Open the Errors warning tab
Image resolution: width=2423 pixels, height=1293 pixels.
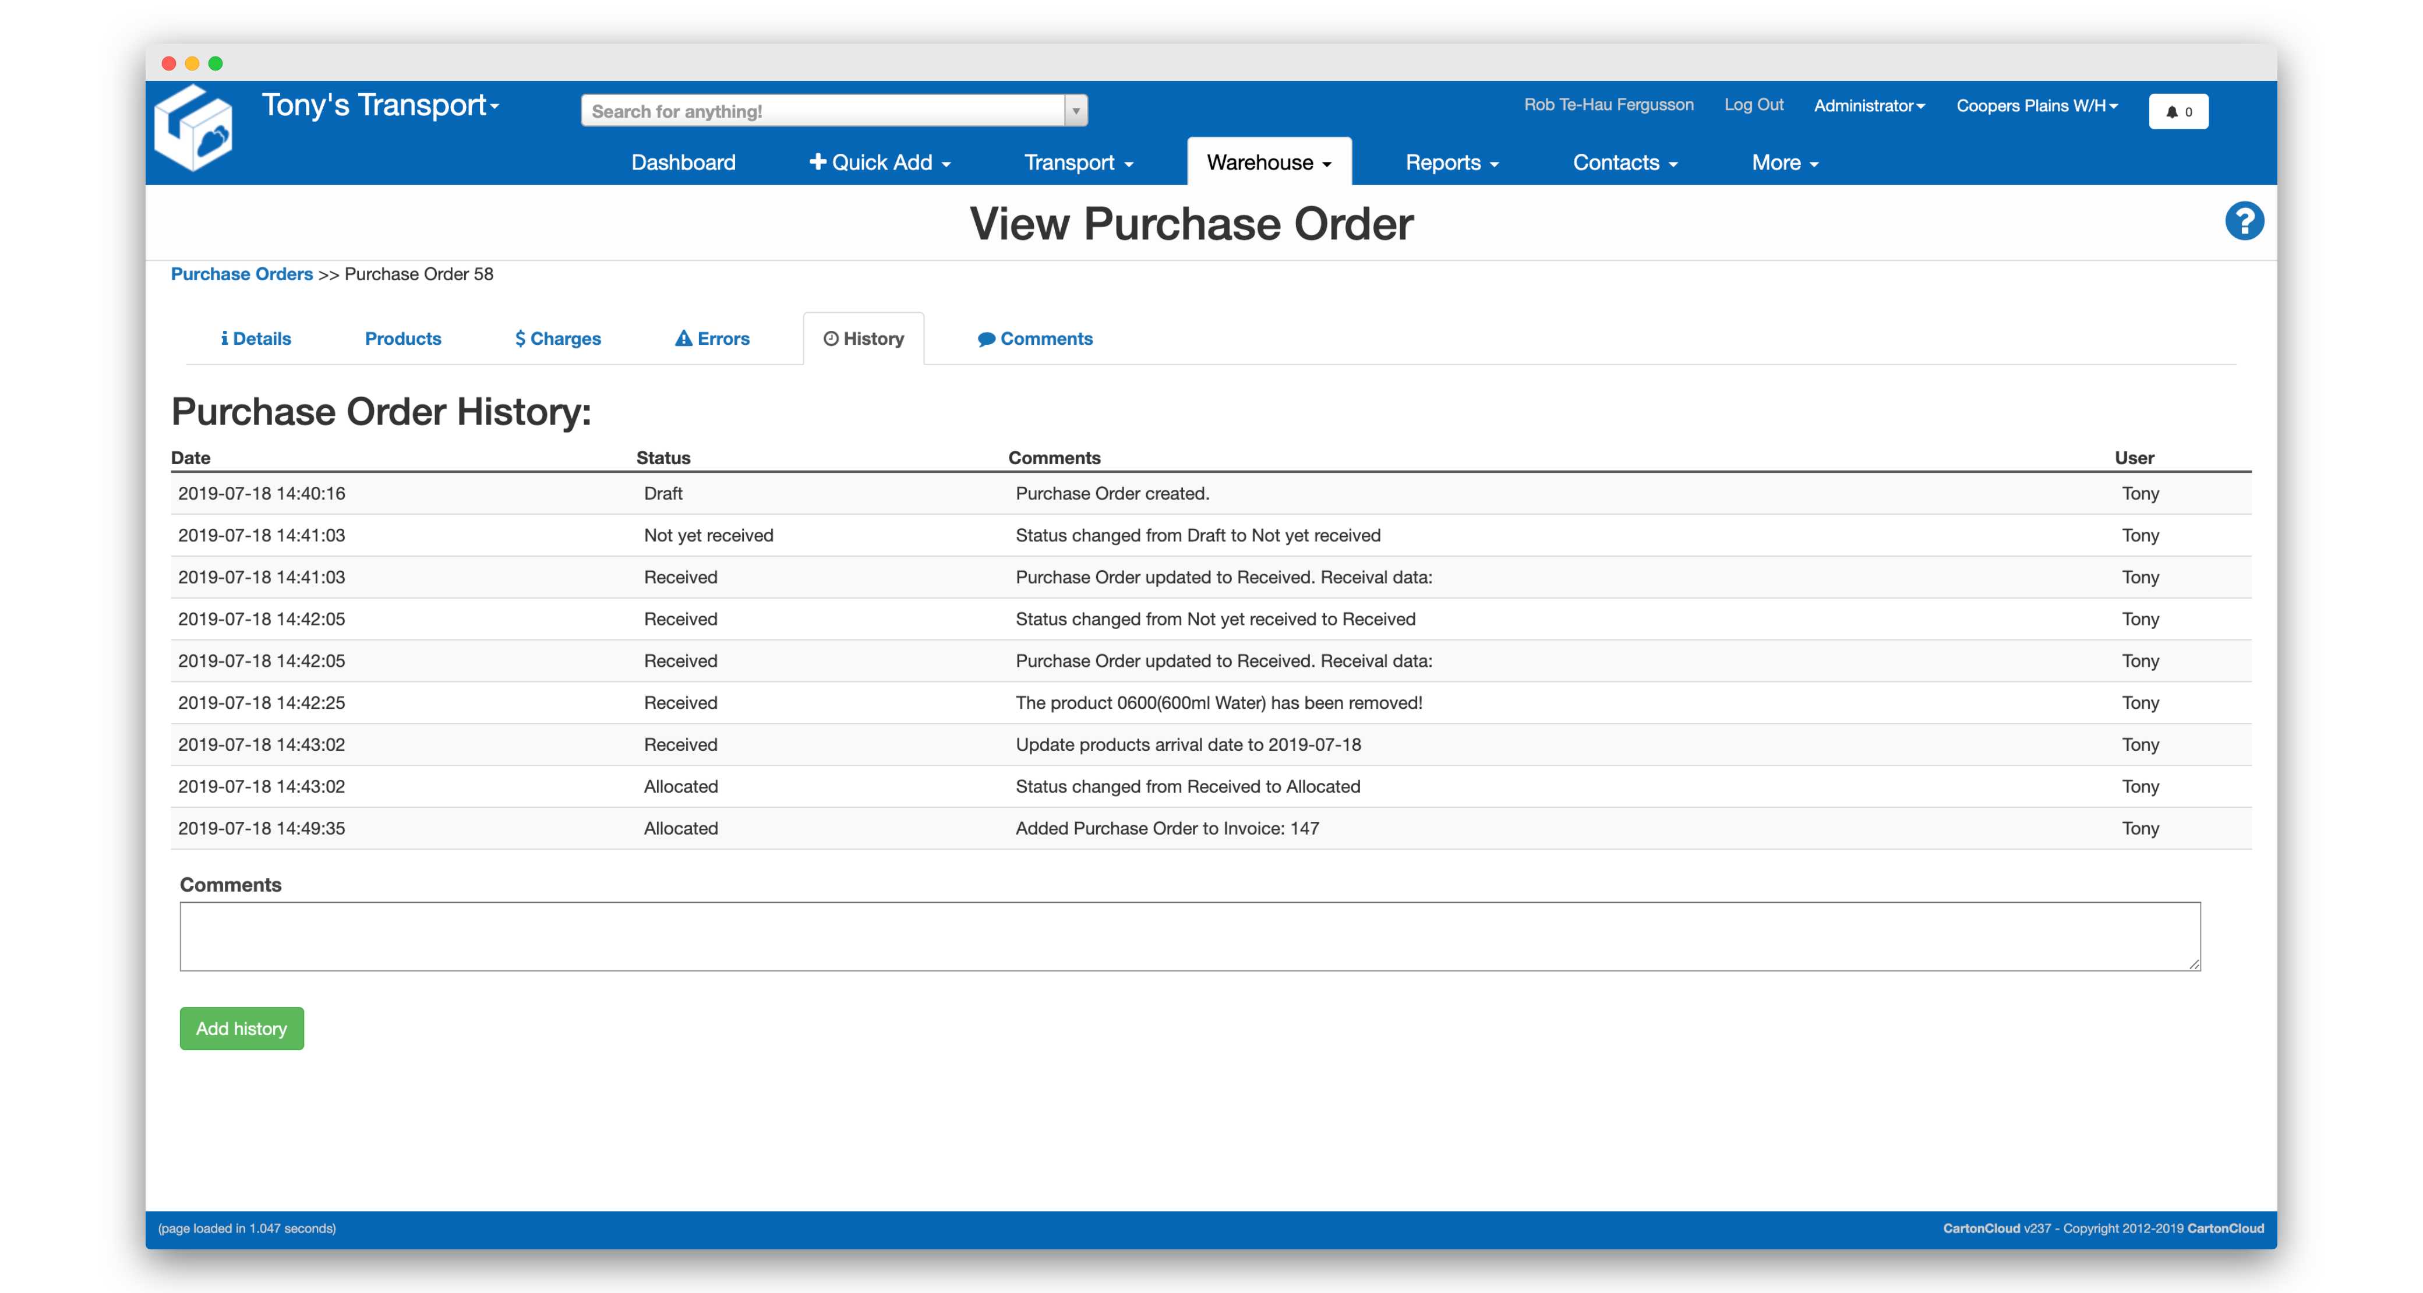point(712,338)
